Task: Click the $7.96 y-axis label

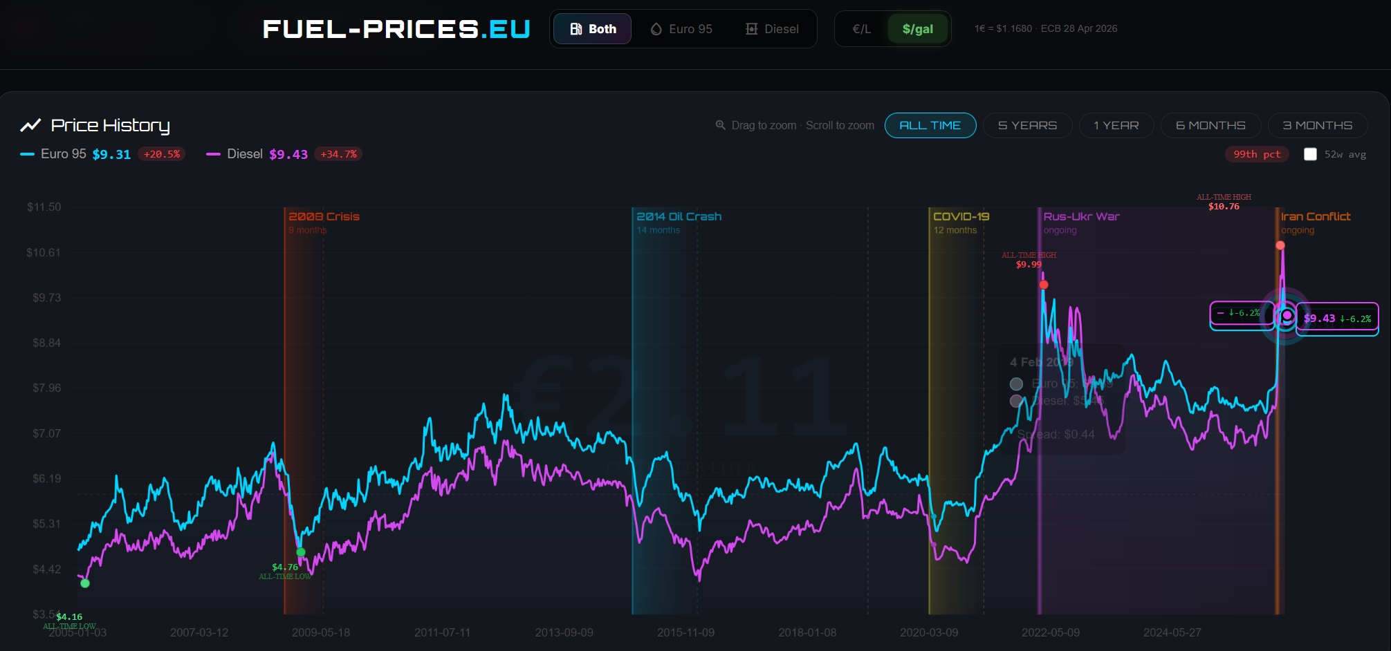Action: pyautogui.click(x=46, y=388)
